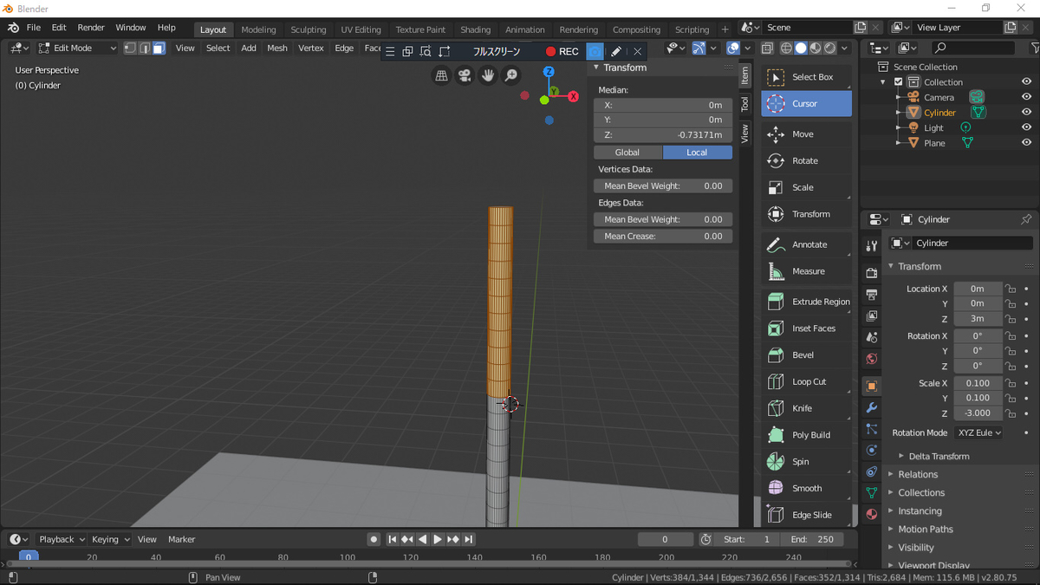Choose the Loop Cut tool

(806, 382)
